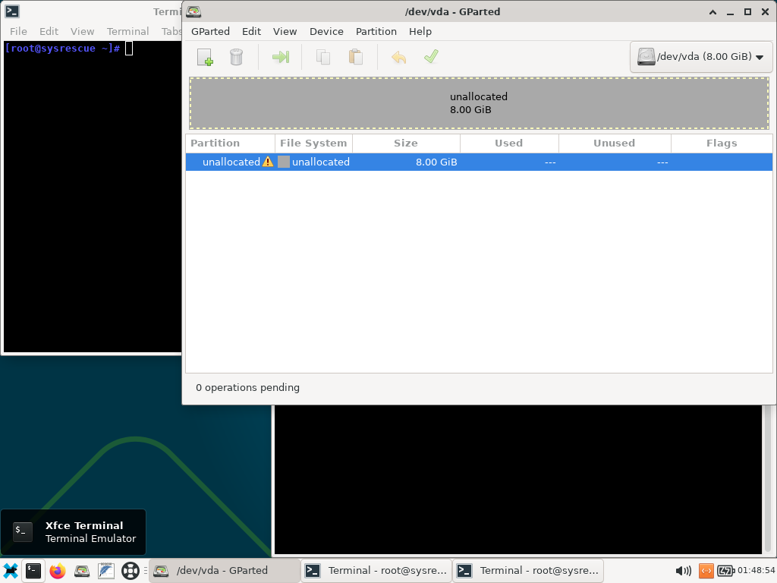Open the File menu in the Terminal window
The height and width of the screenshot is (583, 777).
(x=18, y=31)
